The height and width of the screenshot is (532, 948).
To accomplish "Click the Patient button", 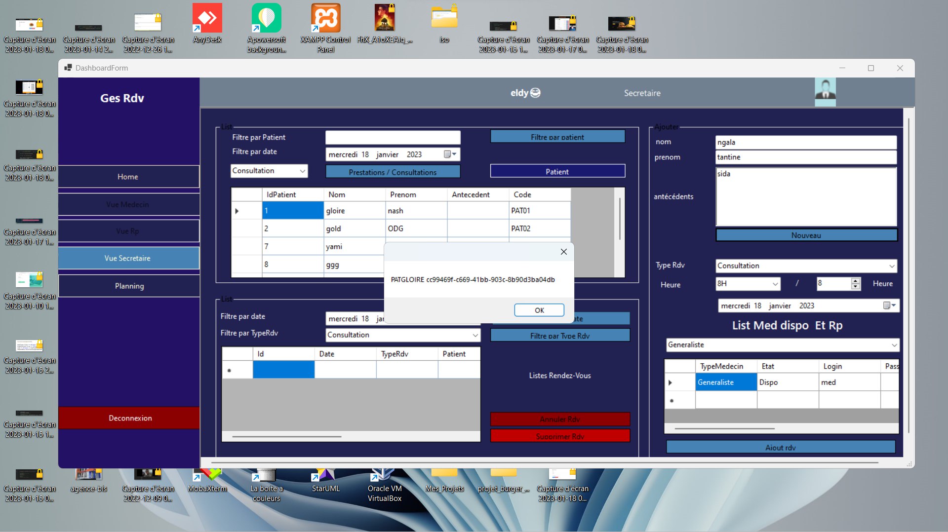I will [557, 171].
